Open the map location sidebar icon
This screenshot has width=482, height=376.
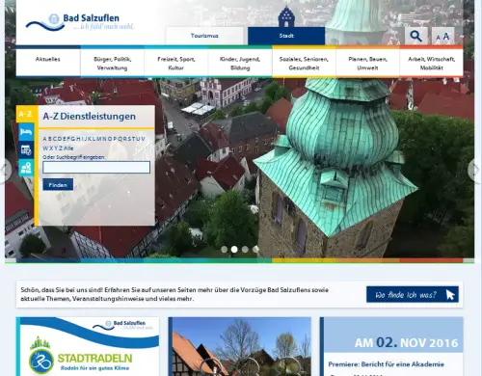tap(26, 168)
